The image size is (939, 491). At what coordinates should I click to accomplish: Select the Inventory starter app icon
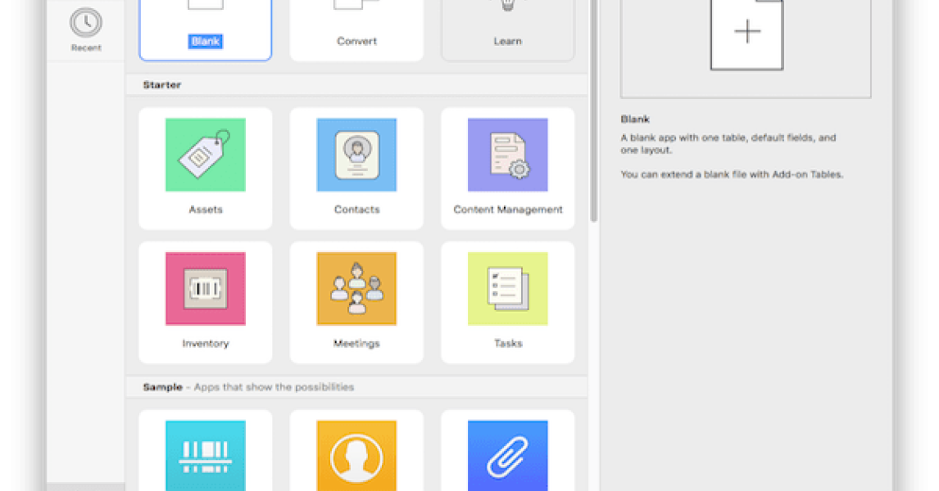pyautogui.click(x=206, y=289)
